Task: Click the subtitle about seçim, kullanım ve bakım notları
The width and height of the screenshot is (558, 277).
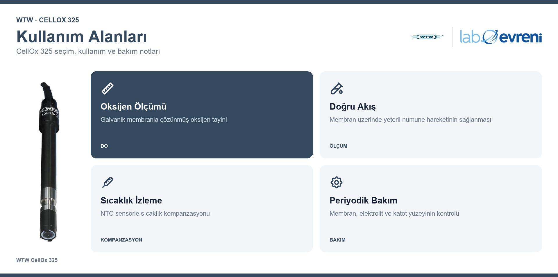Action: tap(88, 51)
